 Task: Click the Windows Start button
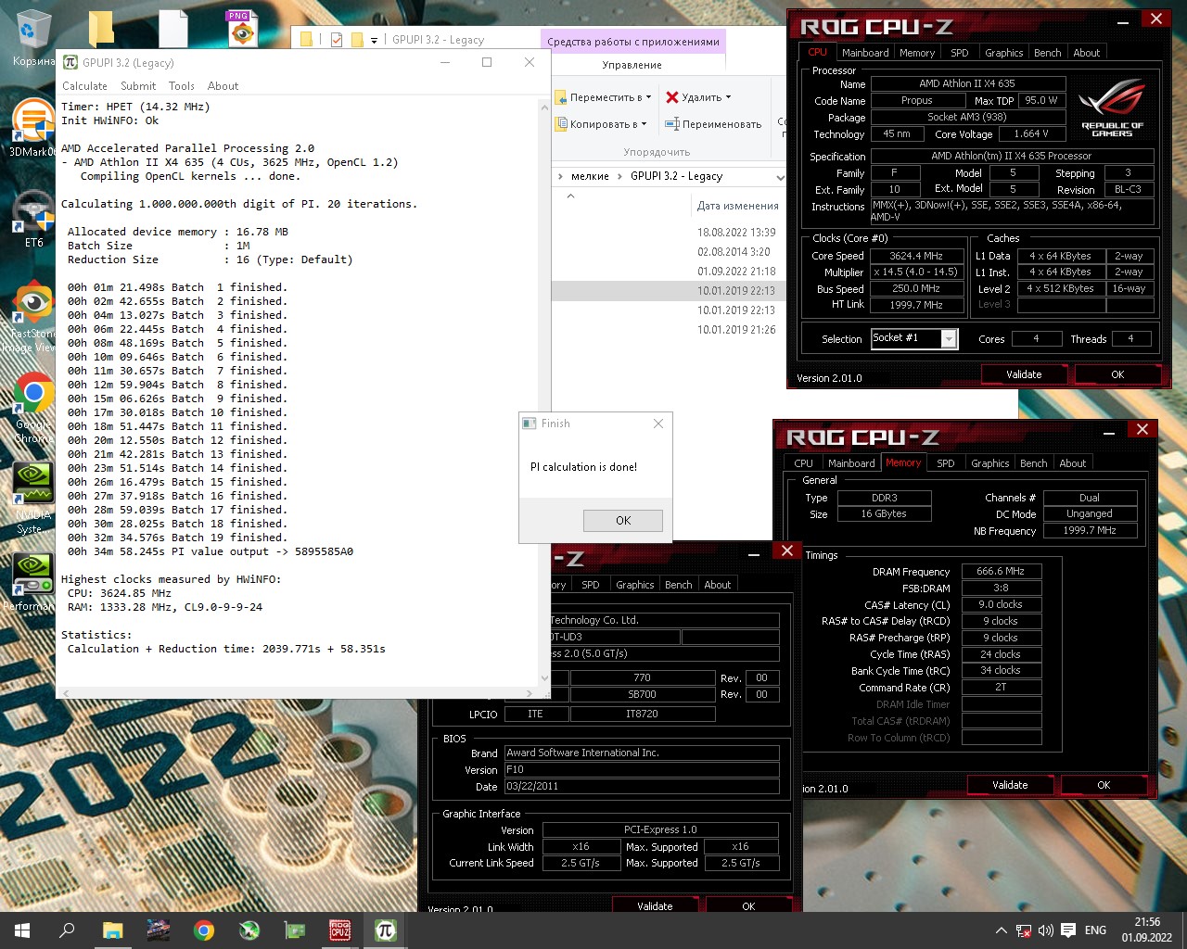coord(22,930)
